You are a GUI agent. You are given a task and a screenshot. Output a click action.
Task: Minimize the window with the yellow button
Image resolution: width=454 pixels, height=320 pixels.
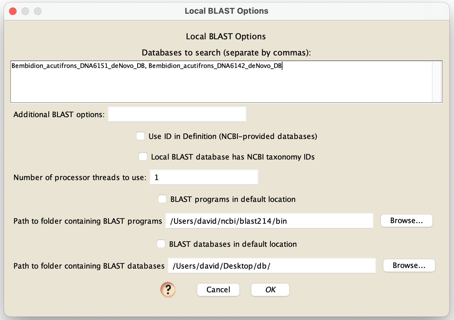pos(25,11)
